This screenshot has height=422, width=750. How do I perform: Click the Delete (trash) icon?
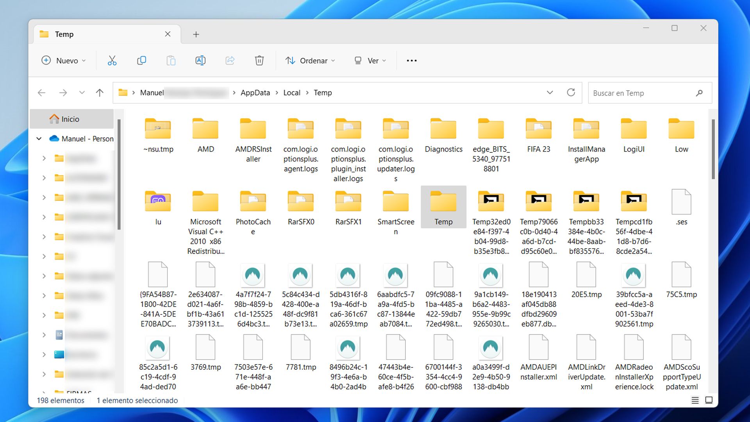259,61
